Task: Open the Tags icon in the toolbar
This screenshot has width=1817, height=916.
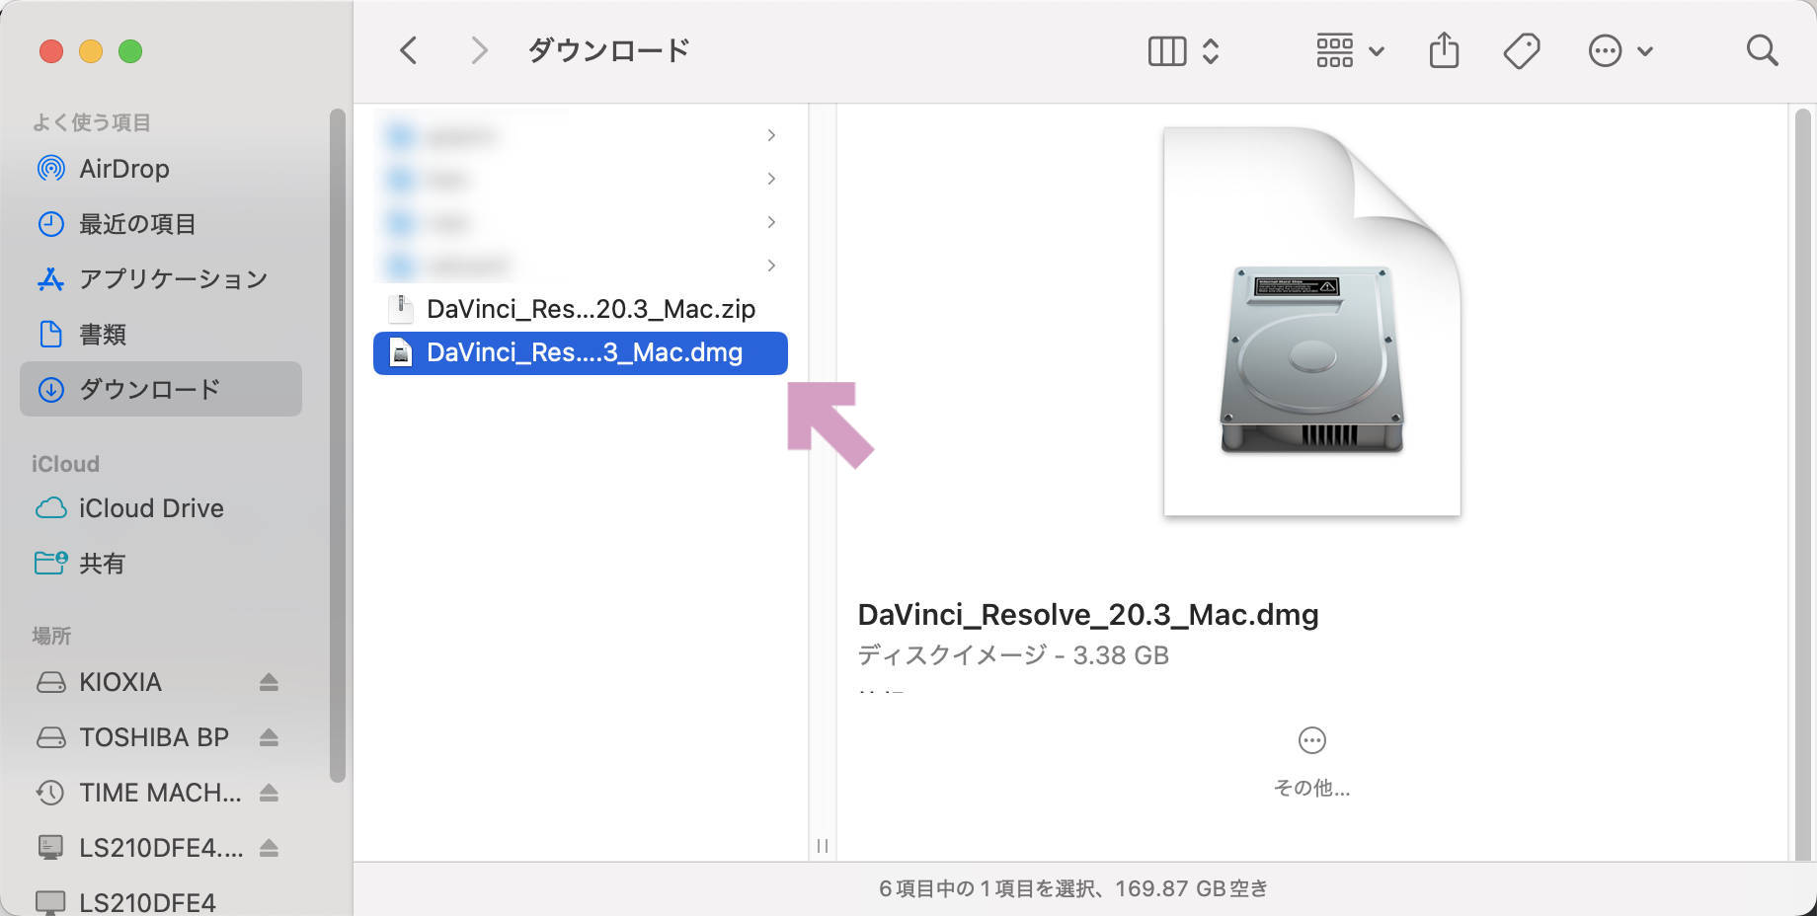Action: click(x=1521, y=49)
